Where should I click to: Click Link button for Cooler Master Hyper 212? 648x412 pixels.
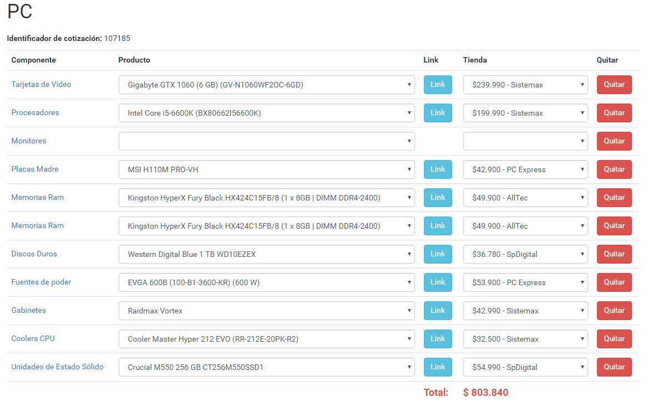point(438,339)
